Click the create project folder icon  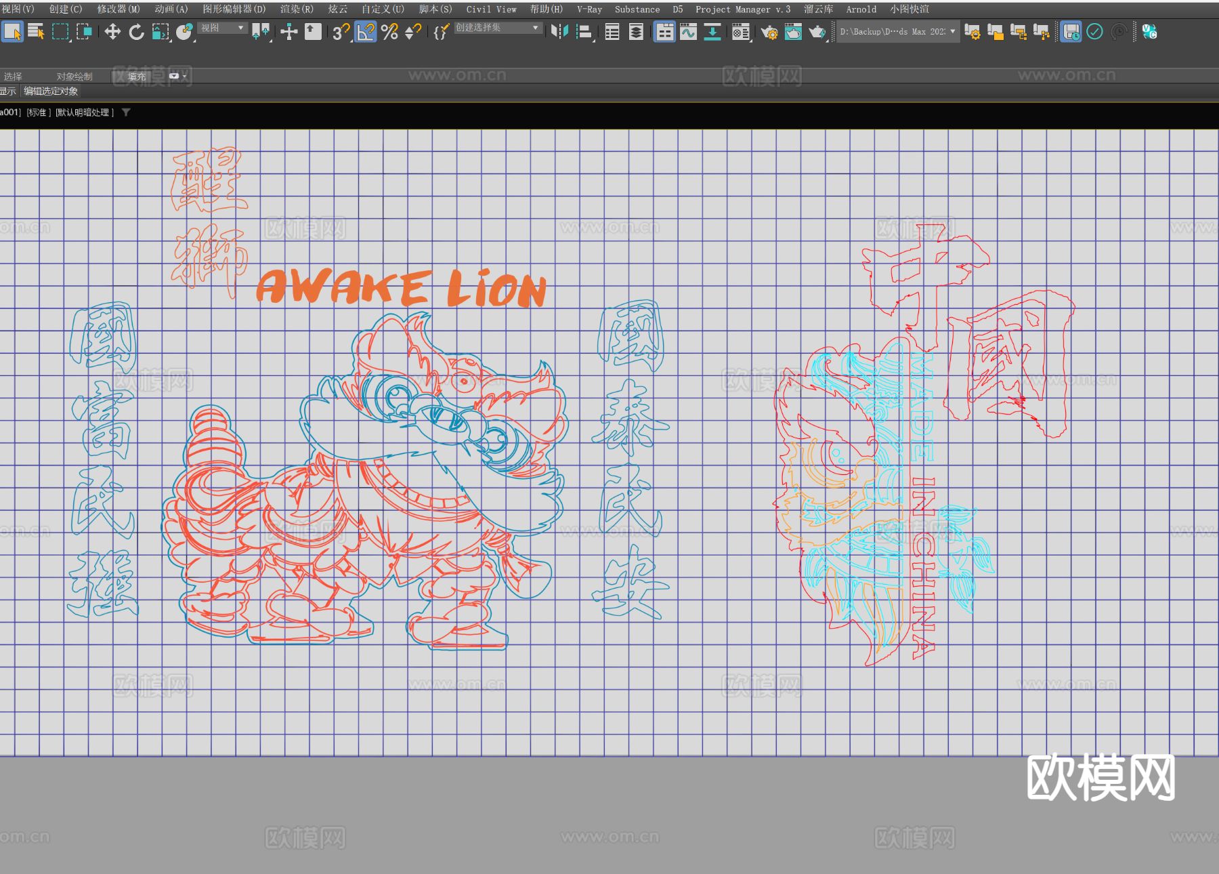[996, 32]
